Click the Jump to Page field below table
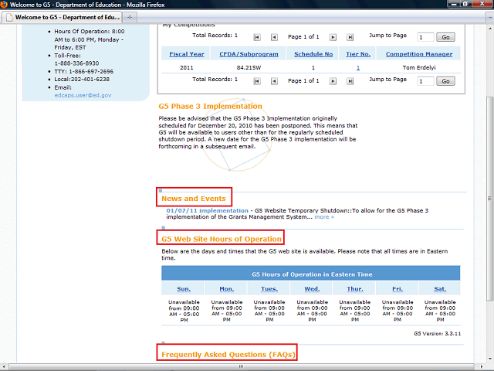 tap(425, 81)
